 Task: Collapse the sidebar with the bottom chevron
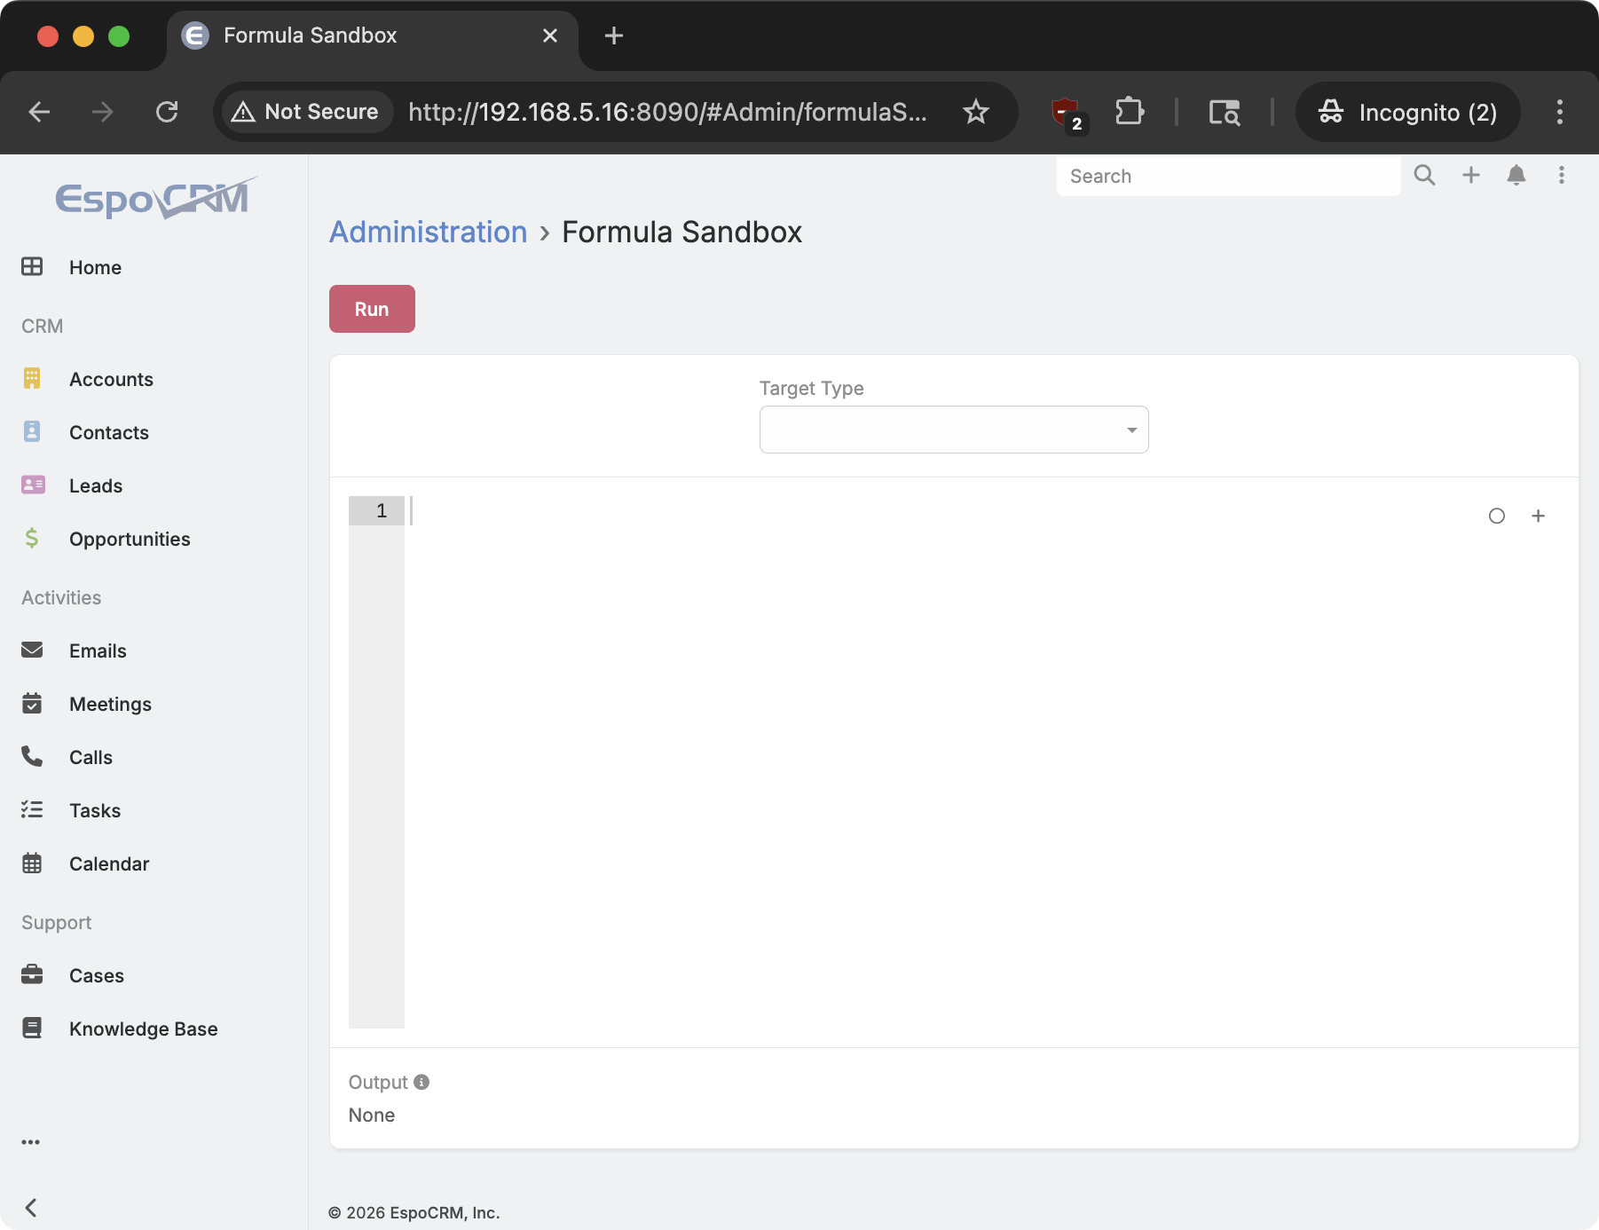[31, 1207]
